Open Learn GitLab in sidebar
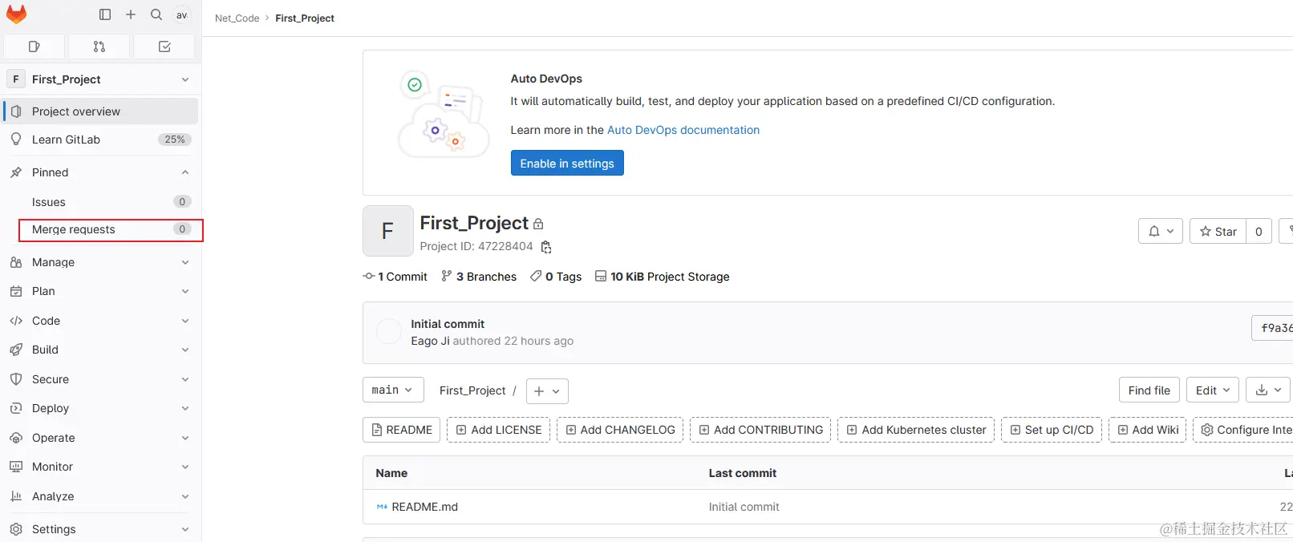Viewport: 1293px width, 542px height. (x=101, y=140)
